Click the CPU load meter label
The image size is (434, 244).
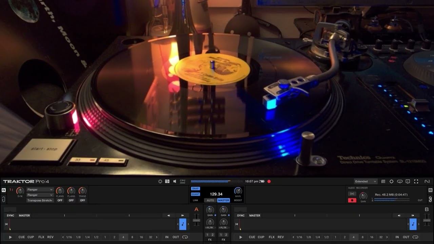pyautogui.click(x=182, y=181)
